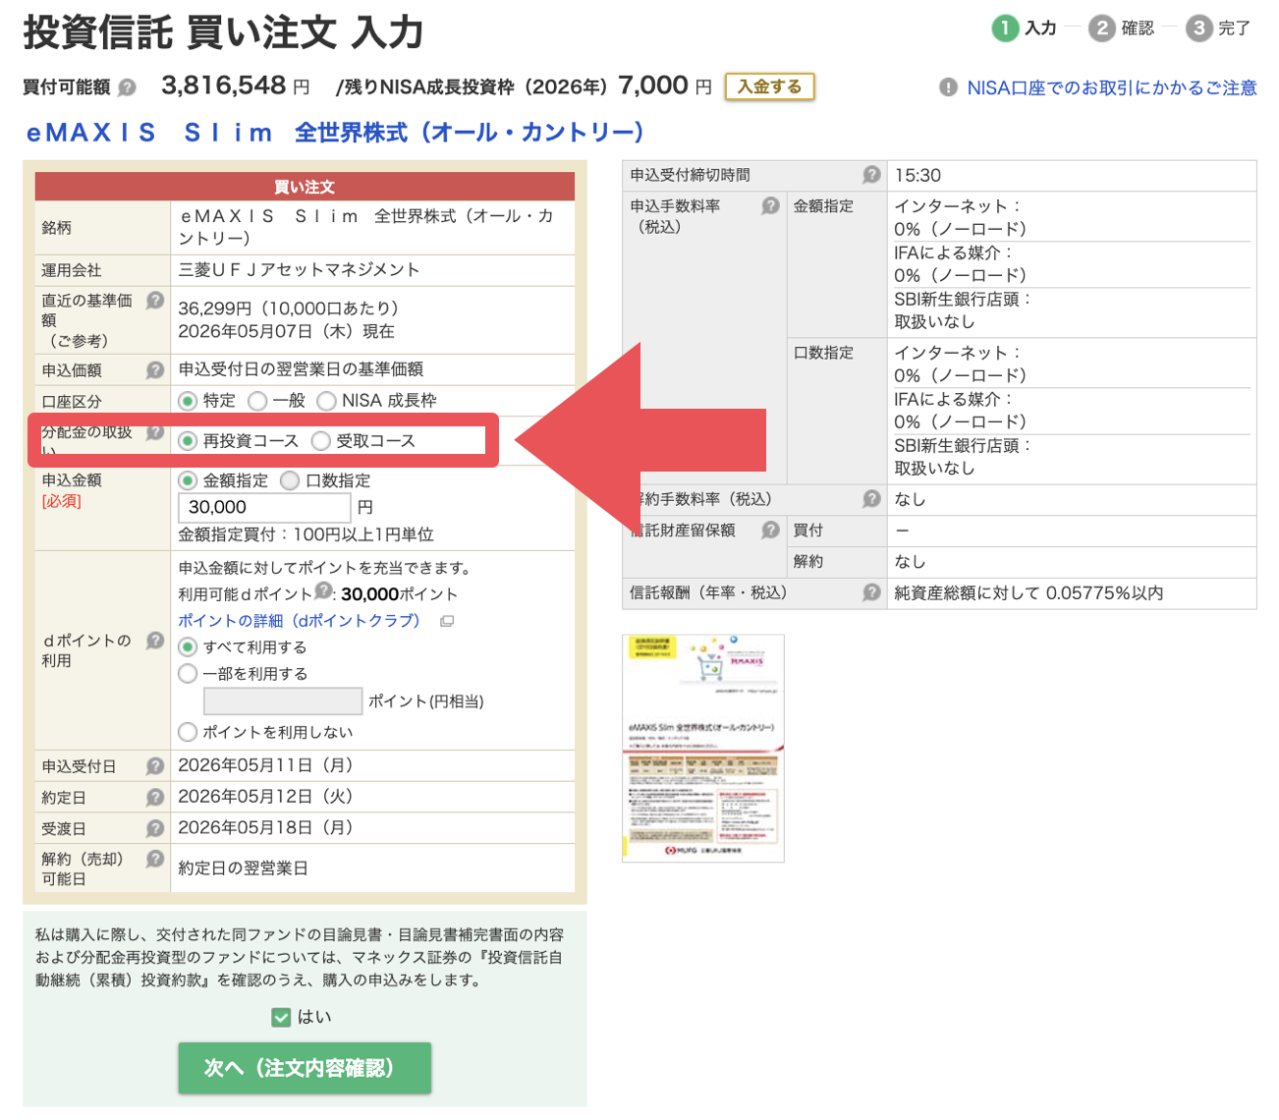Select 特定 account type
Image resolution: width=1279 pixels, height=1120 pixels.
click(x=188, y=401)
